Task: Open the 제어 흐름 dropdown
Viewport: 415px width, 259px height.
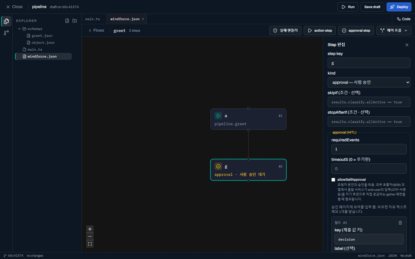Action: (394, 31)
